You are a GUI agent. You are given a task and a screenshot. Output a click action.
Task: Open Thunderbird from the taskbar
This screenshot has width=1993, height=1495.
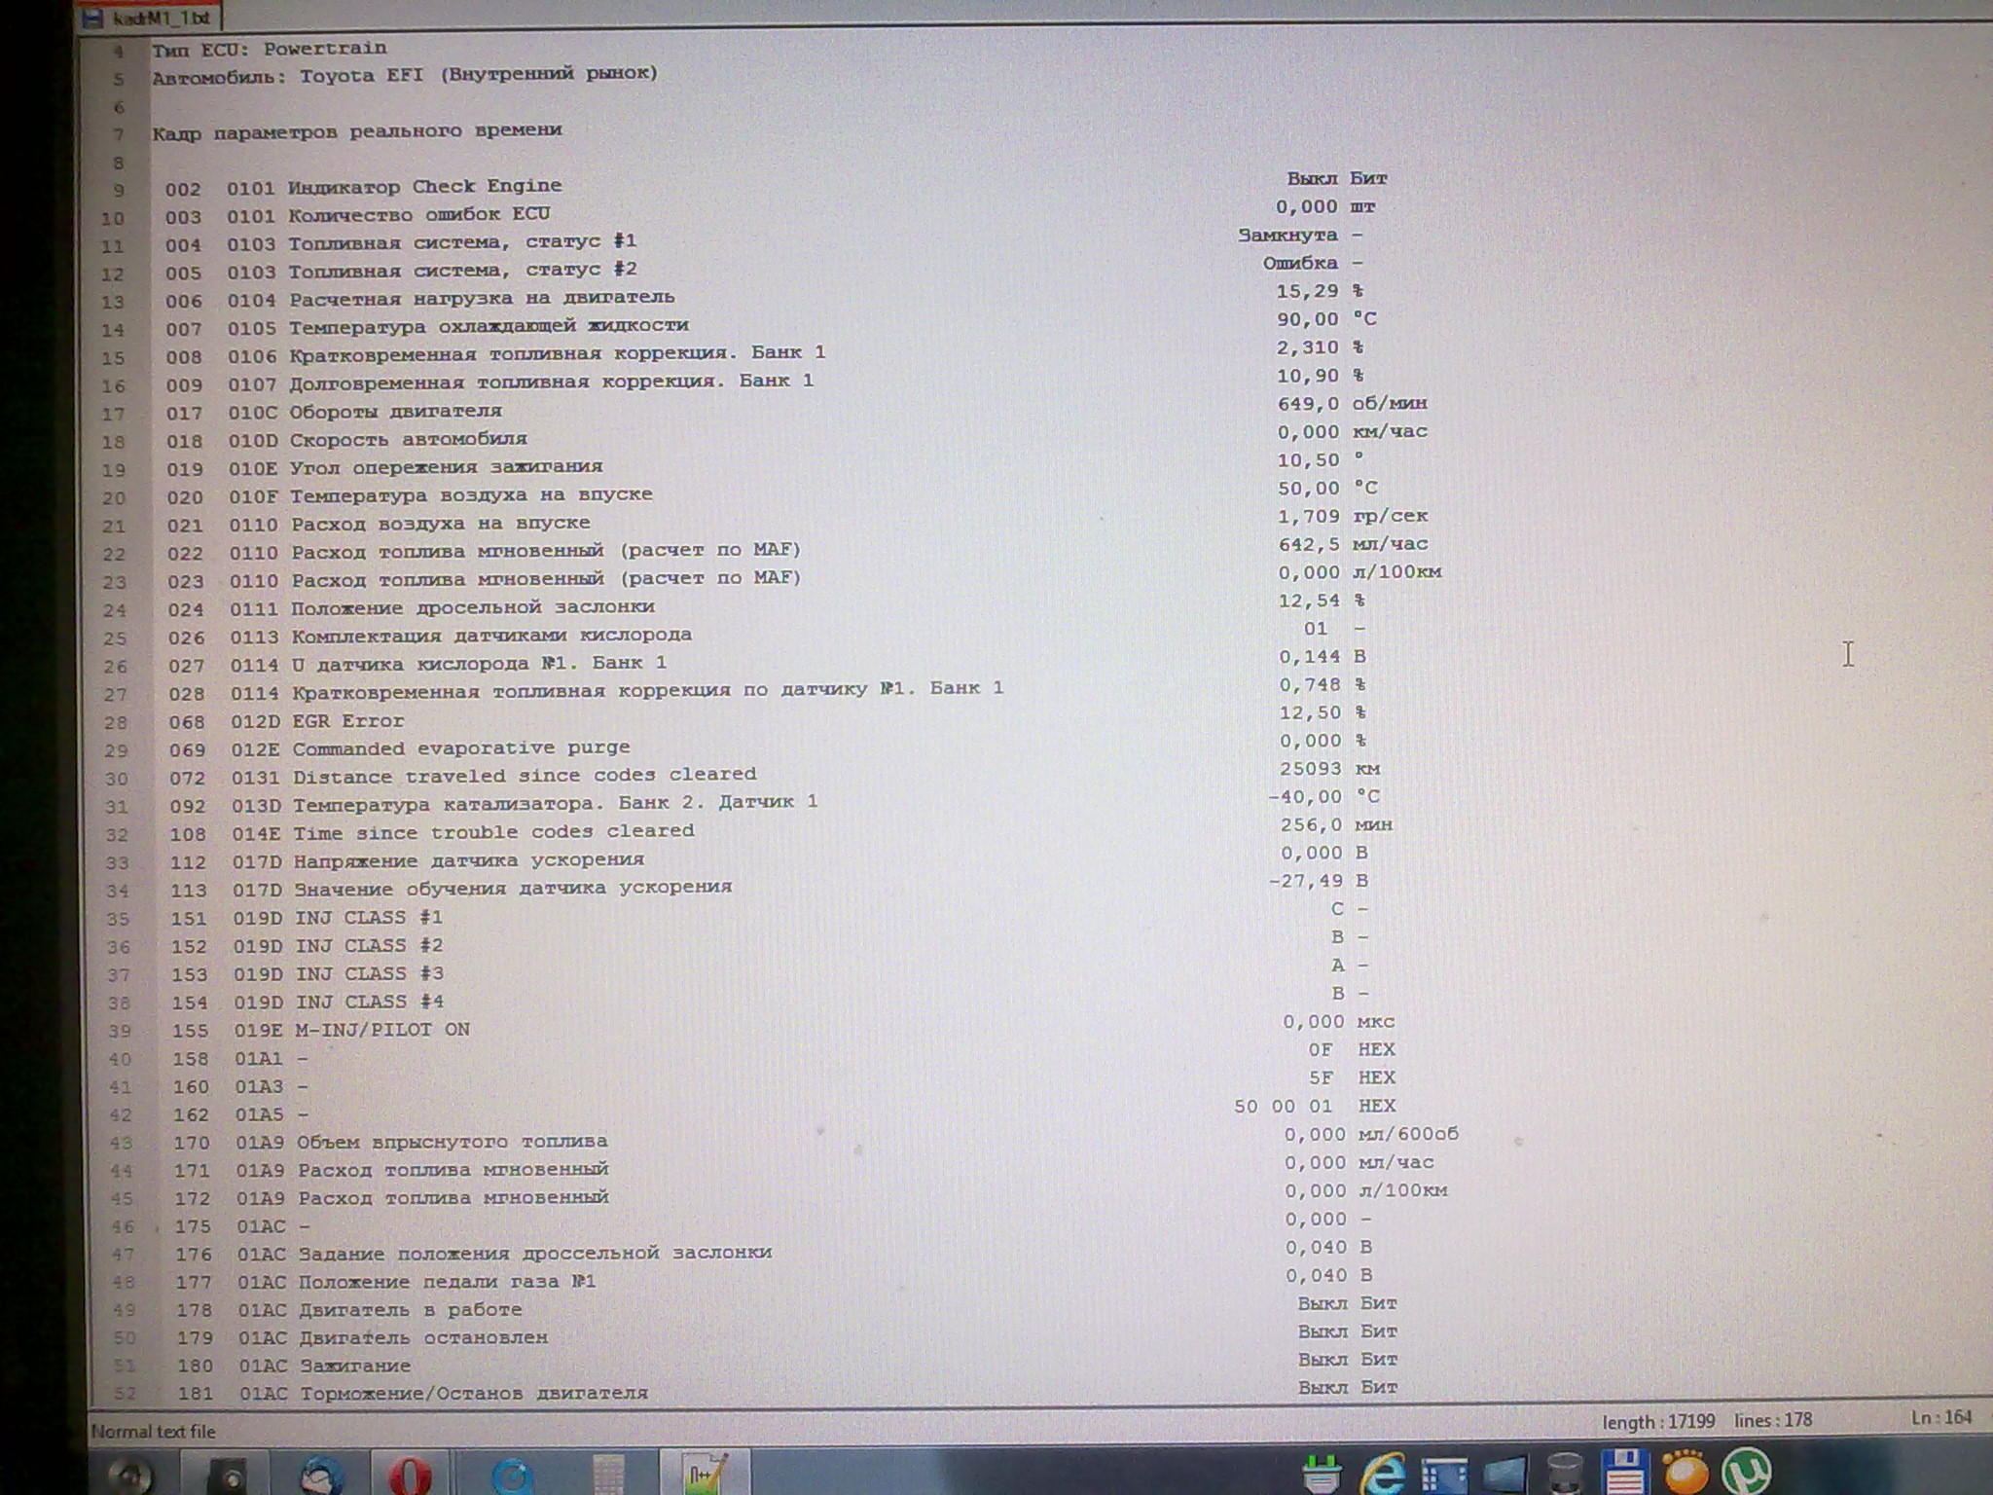321,1475
